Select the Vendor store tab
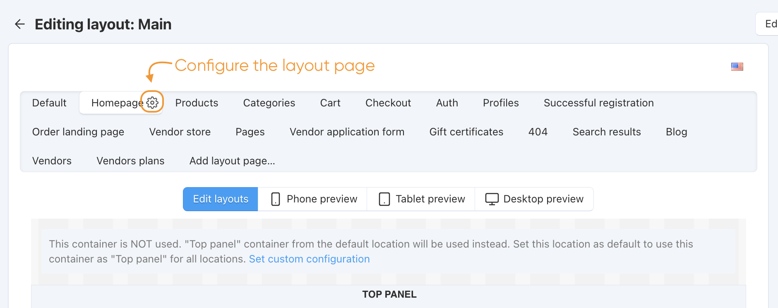This screenshot has height=308, width=778. pos(180,132)
